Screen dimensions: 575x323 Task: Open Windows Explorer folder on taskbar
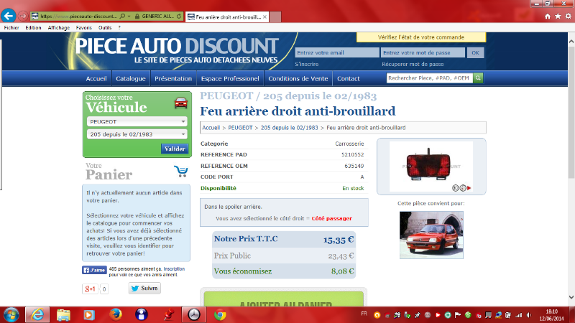pos(63,314)
